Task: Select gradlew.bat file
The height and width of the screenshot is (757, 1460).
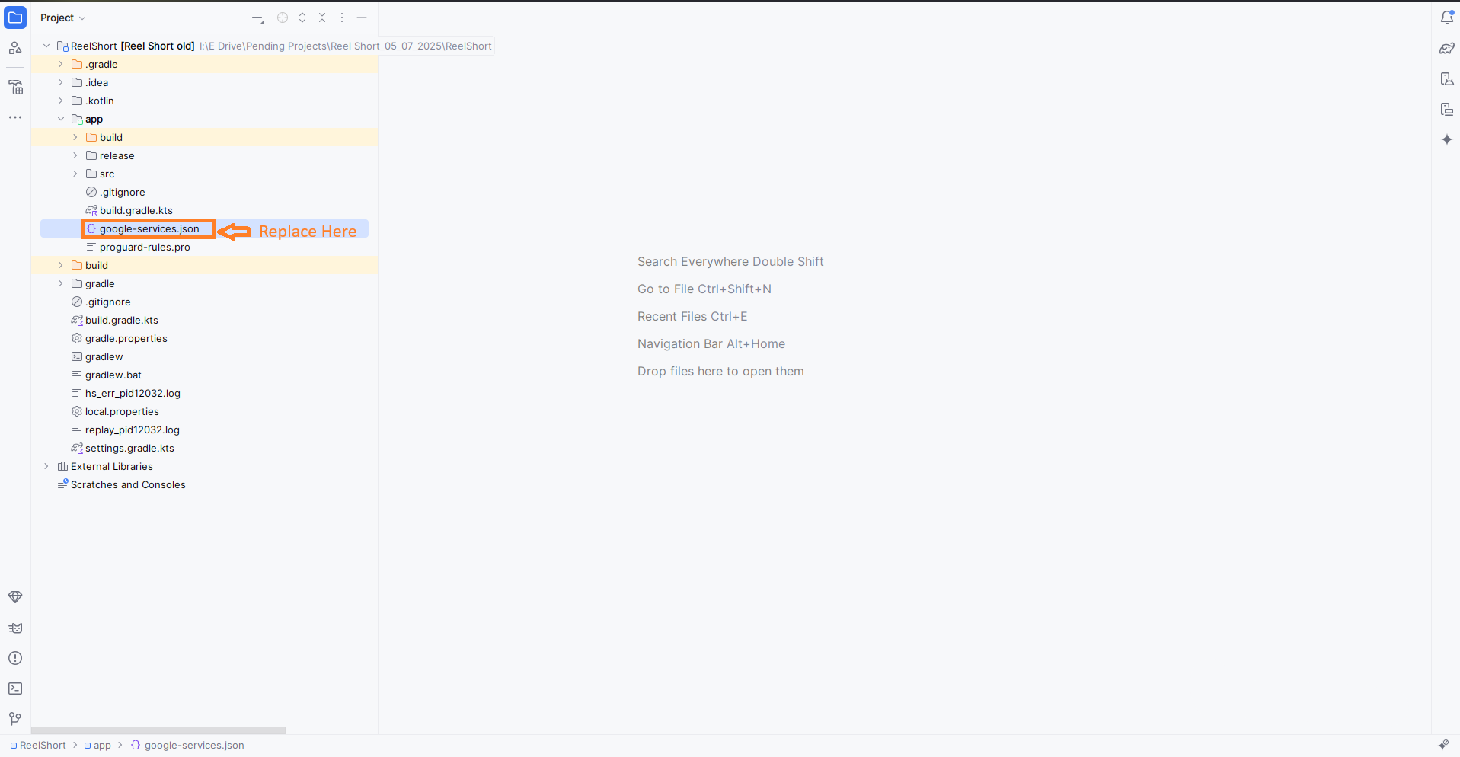Action: (x=113, y=375)
